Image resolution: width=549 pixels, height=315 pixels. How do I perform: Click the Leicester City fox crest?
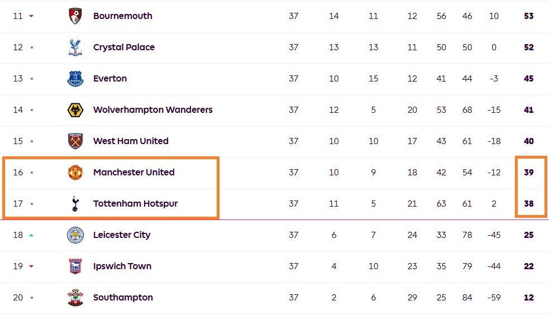point(75,235)
